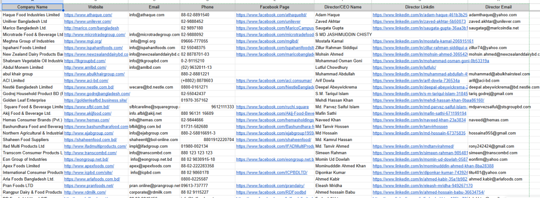540x198 pixels.
Task: Open Mehdi Hassan Khan's LinkedIn link
Action: pyautogui.click(x=428, y=100)
